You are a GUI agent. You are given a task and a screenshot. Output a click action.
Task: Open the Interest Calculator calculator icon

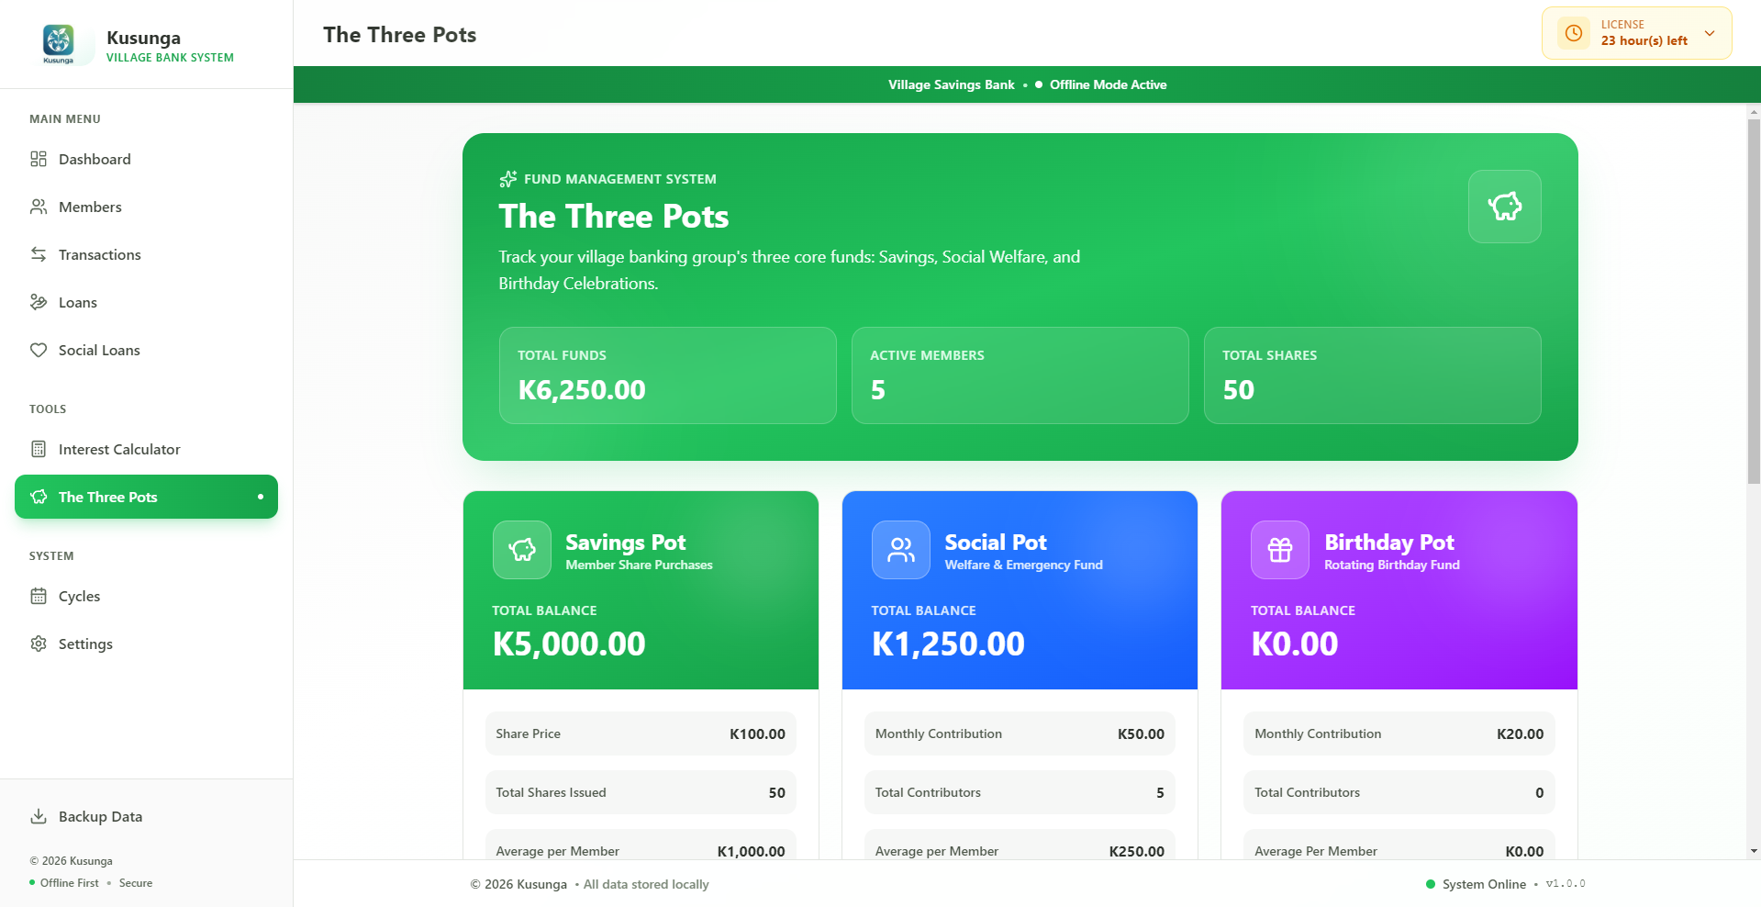(38, 449)
